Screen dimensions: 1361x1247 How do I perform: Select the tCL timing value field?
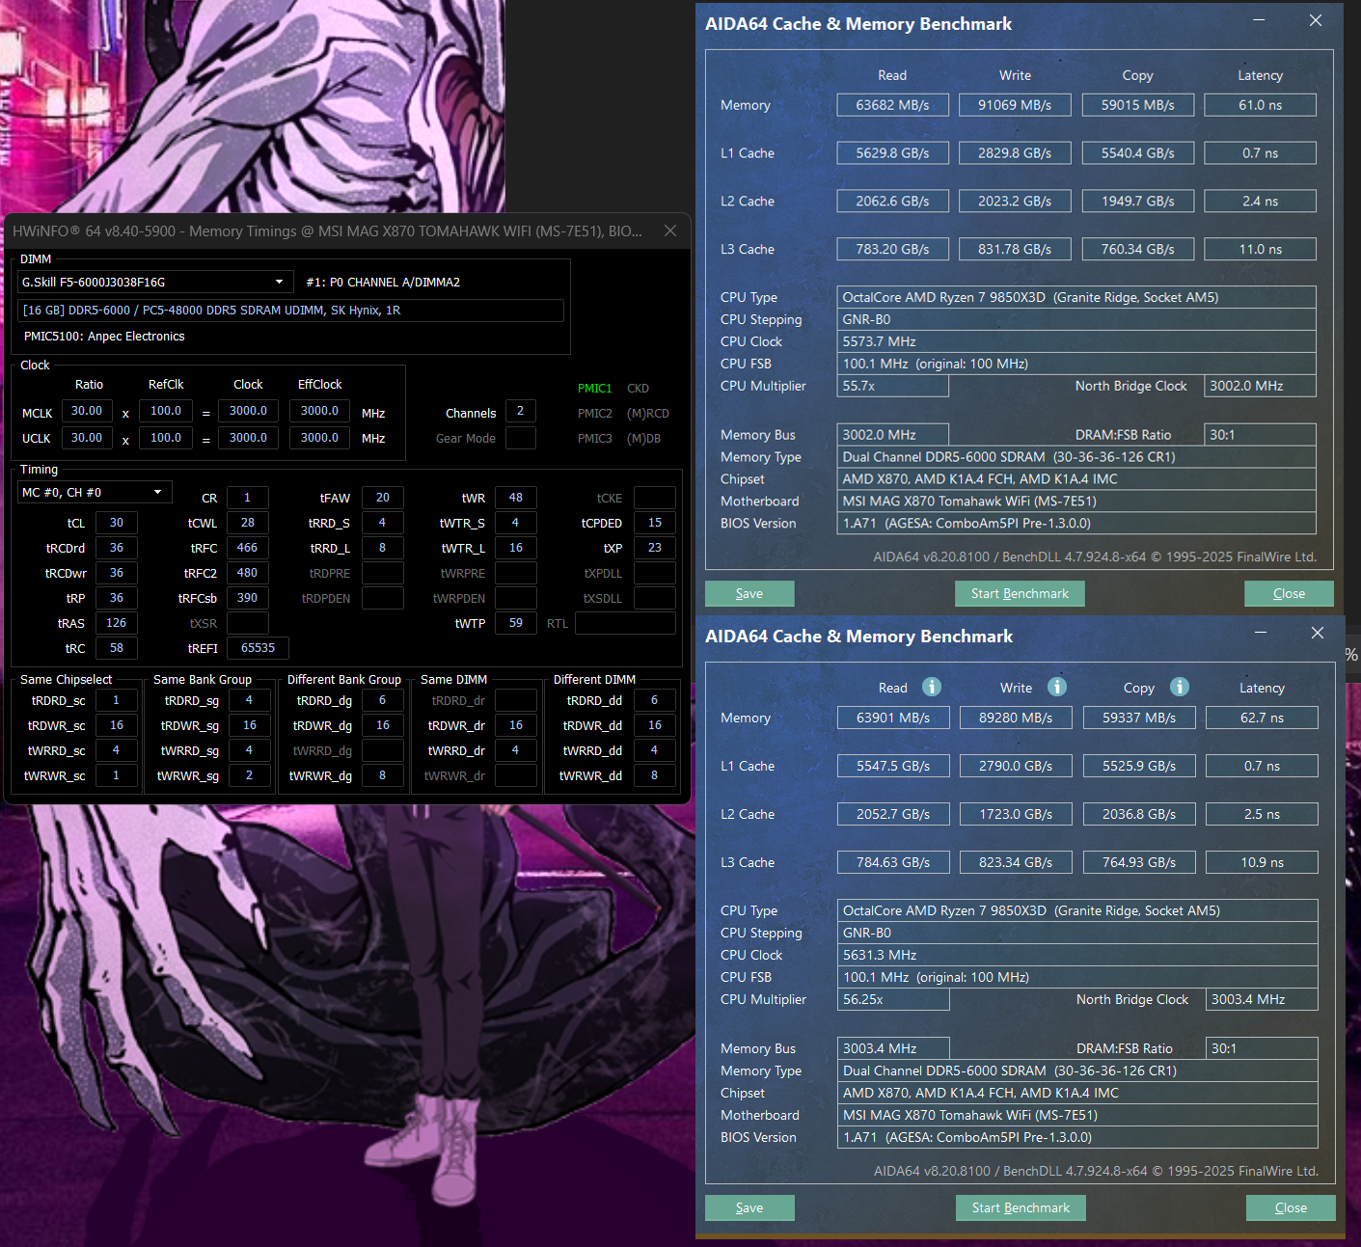[x=116, y=522]
